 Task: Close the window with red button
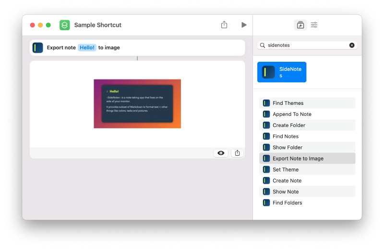pyautogui.click(x=32, y=25)
